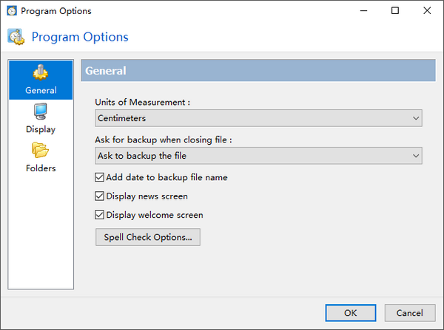Open the Folders icon in sidebar
The width and height of the screenshot is (444, 330).
(x=40, y=151)
